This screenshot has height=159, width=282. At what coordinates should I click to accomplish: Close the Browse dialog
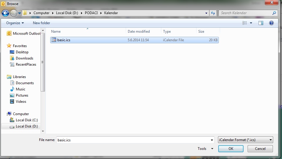coord(271,2)
